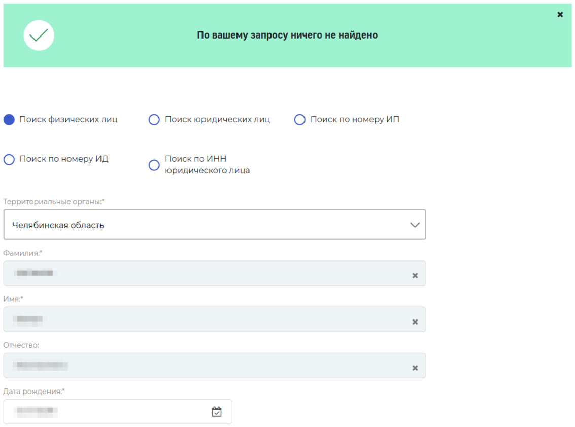Clear the Имя field with its x icon
This screenshot has width=575, height=427.
(x=415, y=322)
